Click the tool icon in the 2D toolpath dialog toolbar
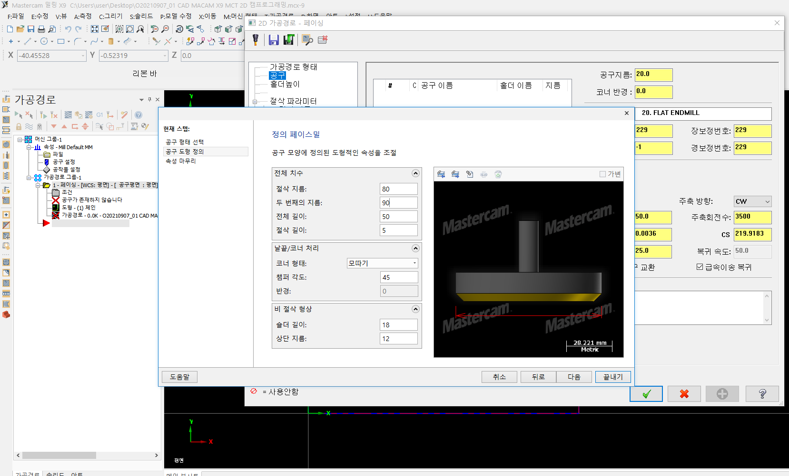 (x=256, y=40)
